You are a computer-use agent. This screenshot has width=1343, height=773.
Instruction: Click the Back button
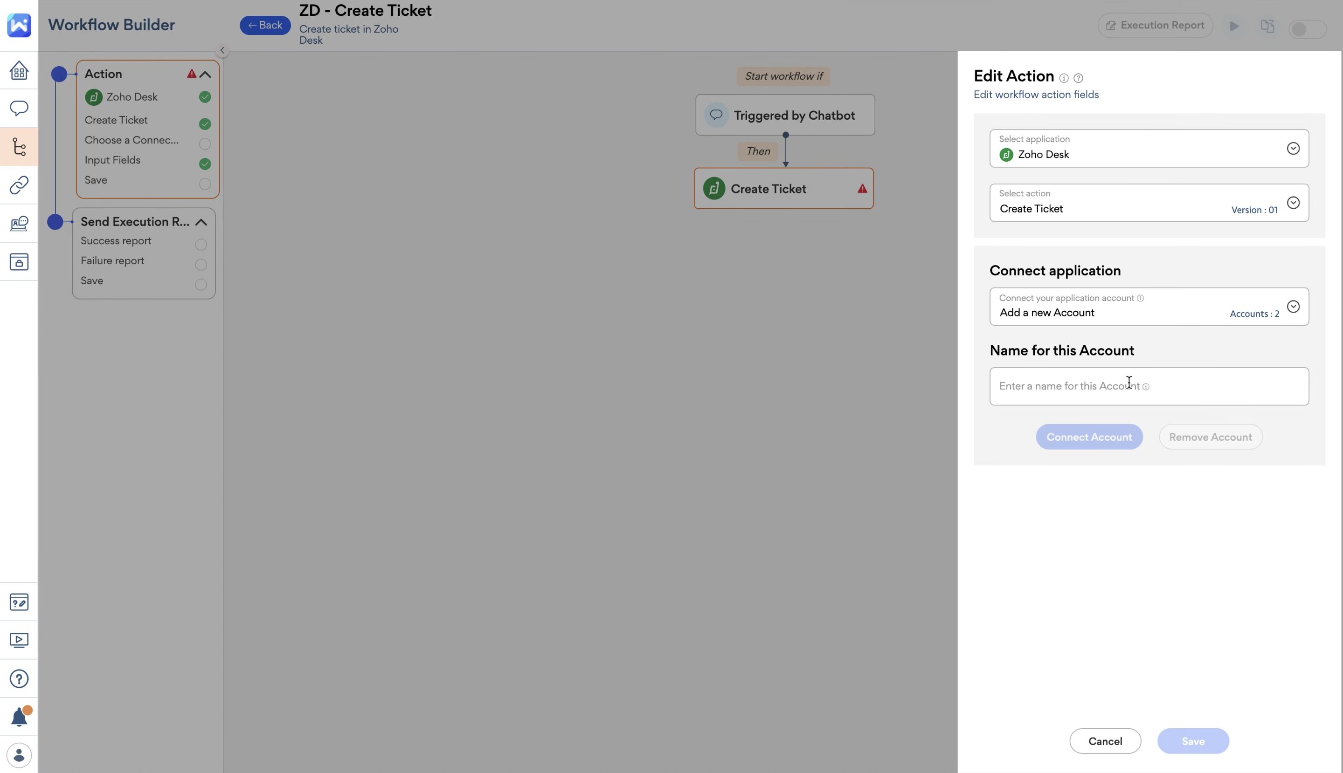point(265,26)
